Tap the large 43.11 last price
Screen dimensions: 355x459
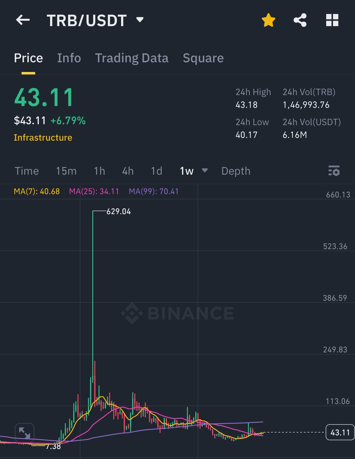click(x=44, y=98)
